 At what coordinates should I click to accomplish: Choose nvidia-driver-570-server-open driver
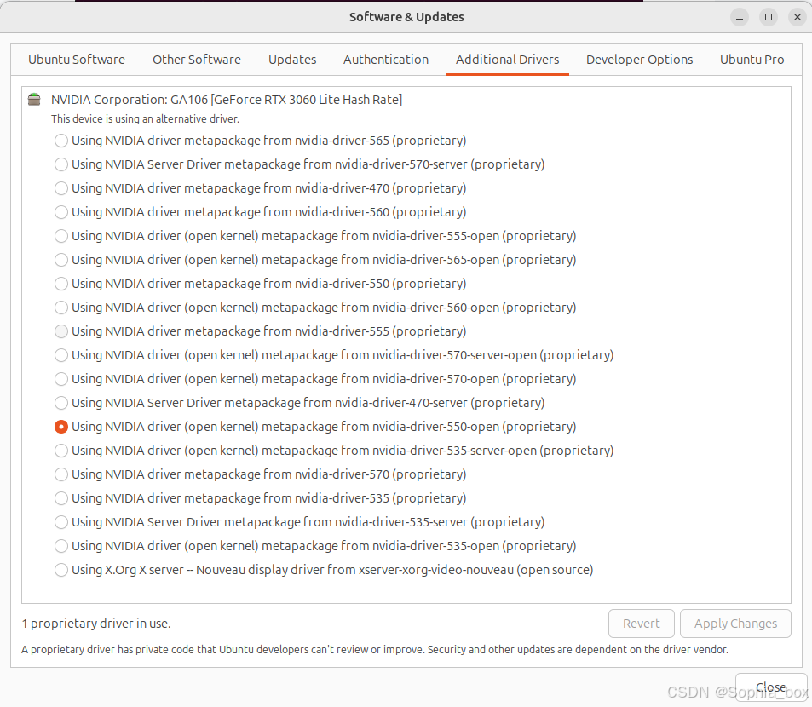334,354
